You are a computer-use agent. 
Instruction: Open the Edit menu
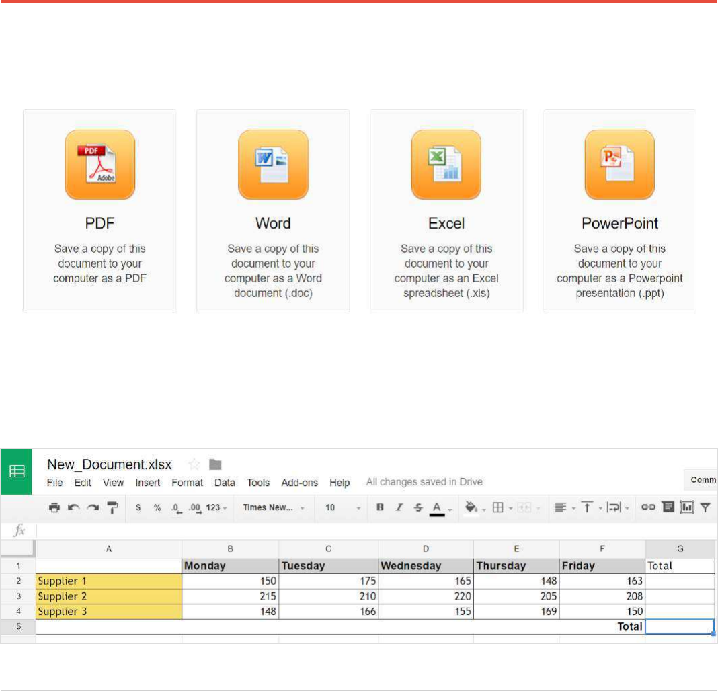(83, 483)
